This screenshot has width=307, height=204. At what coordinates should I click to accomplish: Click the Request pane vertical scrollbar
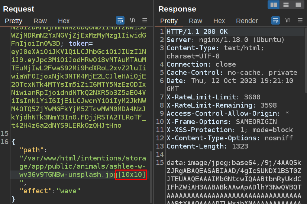point(151,175)
